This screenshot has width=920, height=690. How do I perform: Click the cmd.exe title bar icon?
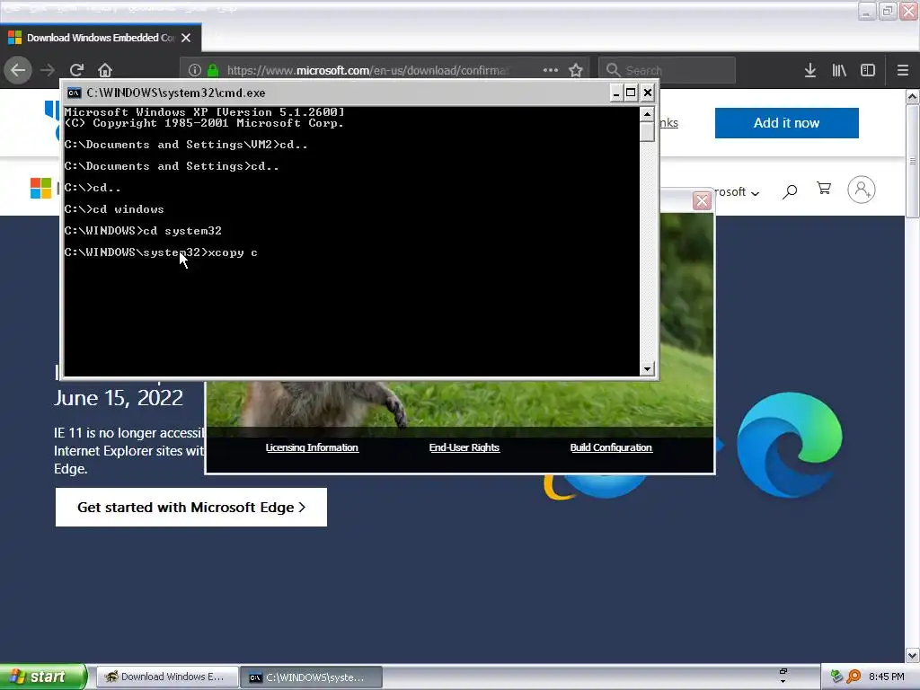click(74, 93)
